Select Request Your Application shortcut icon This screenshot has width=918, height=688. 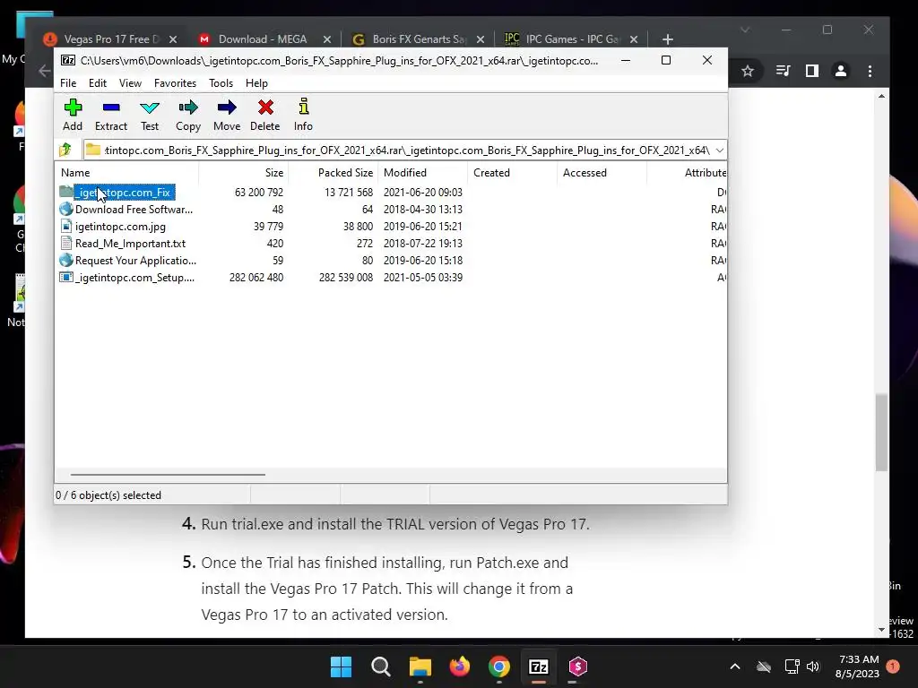click(66, 260)
